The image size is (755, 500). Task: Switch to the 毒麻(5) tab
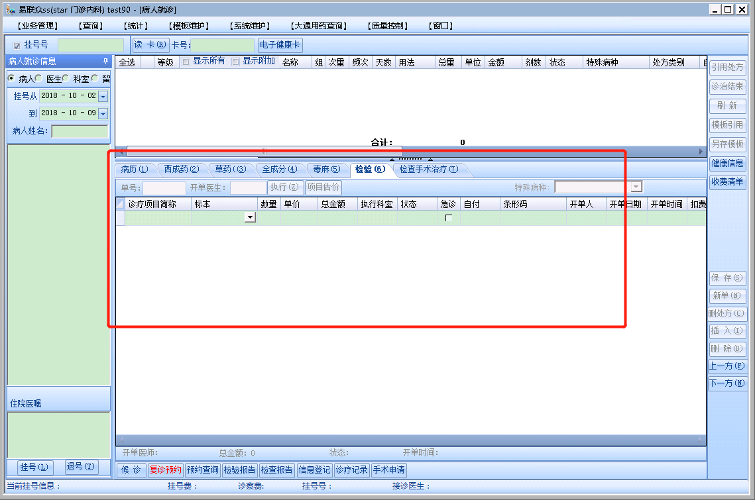[x=327, y=170]
